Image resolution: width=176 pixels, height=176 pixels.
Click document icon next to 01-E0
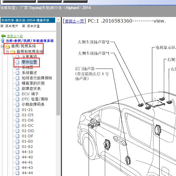tap(17, 141)
